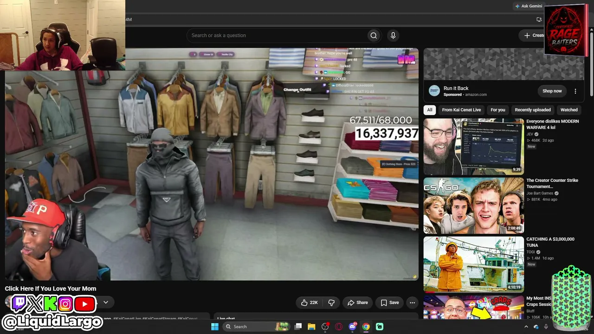Open Discord from the taskbar

coord(352,327)
